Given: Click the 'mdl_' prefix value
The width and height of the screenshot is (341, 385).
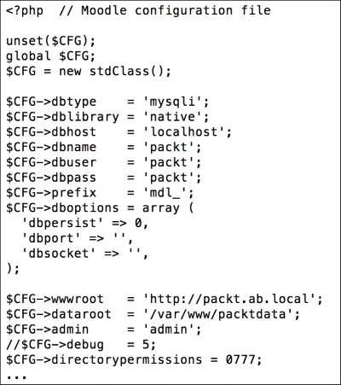Looking at the screenshot, I should [x=165, y=193].
